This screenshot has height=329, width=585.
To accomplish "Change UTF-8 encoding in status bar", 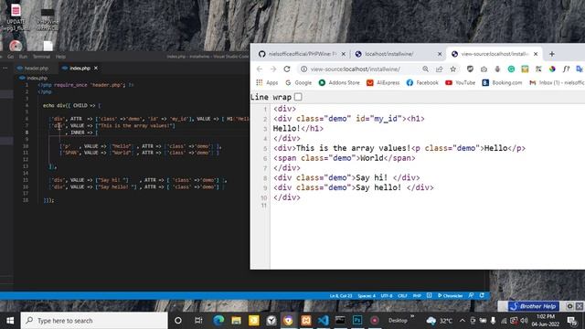I will 387,296.
